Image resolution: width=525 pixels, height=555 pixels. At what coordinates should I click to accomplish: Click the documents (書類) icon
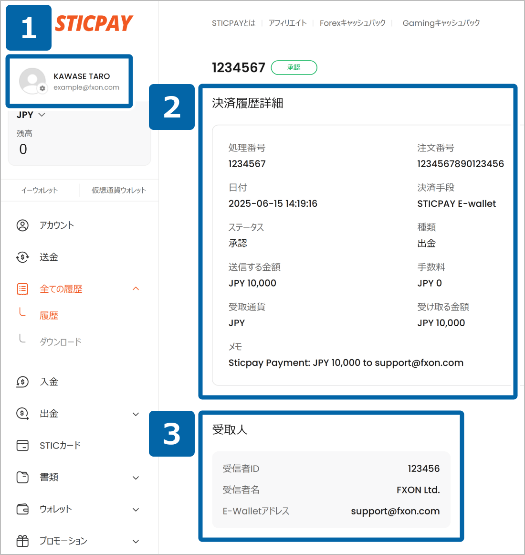pyautogui.click(x=22, y=478)
